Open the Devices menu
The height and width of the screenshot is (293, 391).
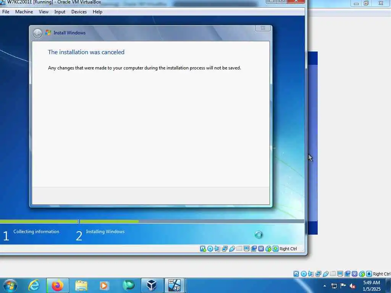(x=79, y=12)
